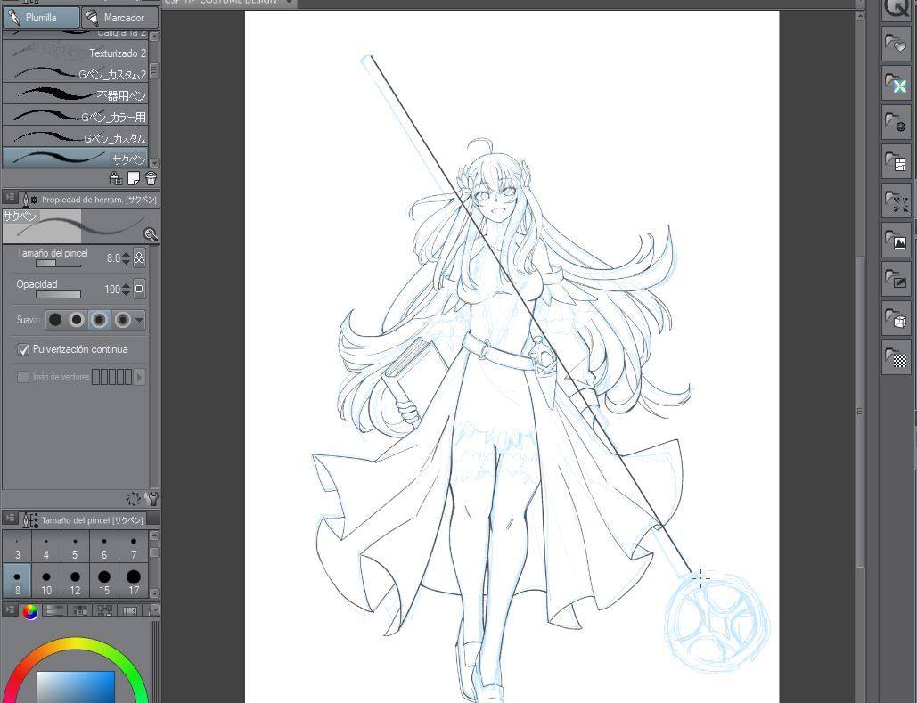Switch to the Intermediate Color tab
The width and height of the screenshot is (917, 703).
point(104,610)
